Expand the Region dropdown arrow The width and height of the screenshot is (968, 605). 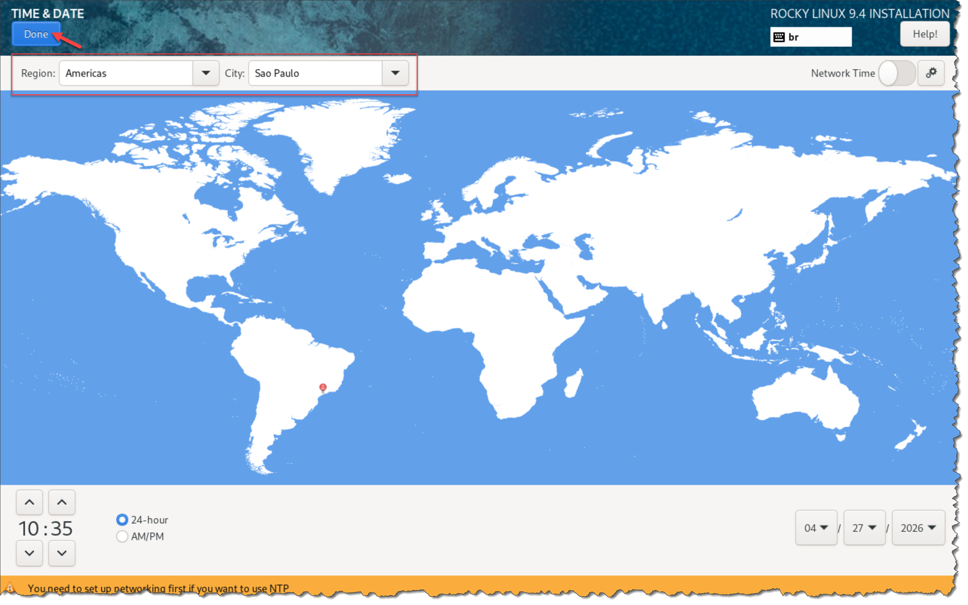(x=205, y=73)
